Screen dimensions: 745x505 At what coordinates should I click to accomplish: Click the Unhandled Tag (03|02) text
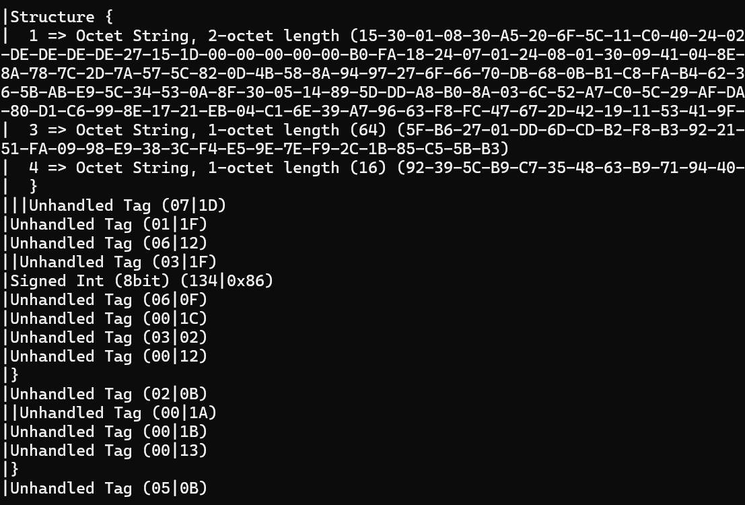coord(108,337)
